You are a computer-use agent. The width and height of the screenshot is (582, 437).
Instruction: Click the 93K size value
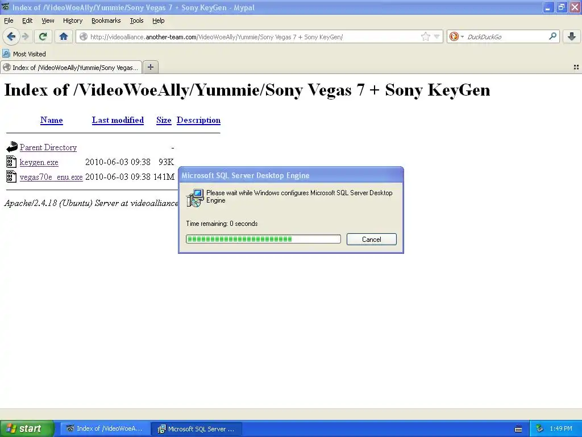[166, 162]
